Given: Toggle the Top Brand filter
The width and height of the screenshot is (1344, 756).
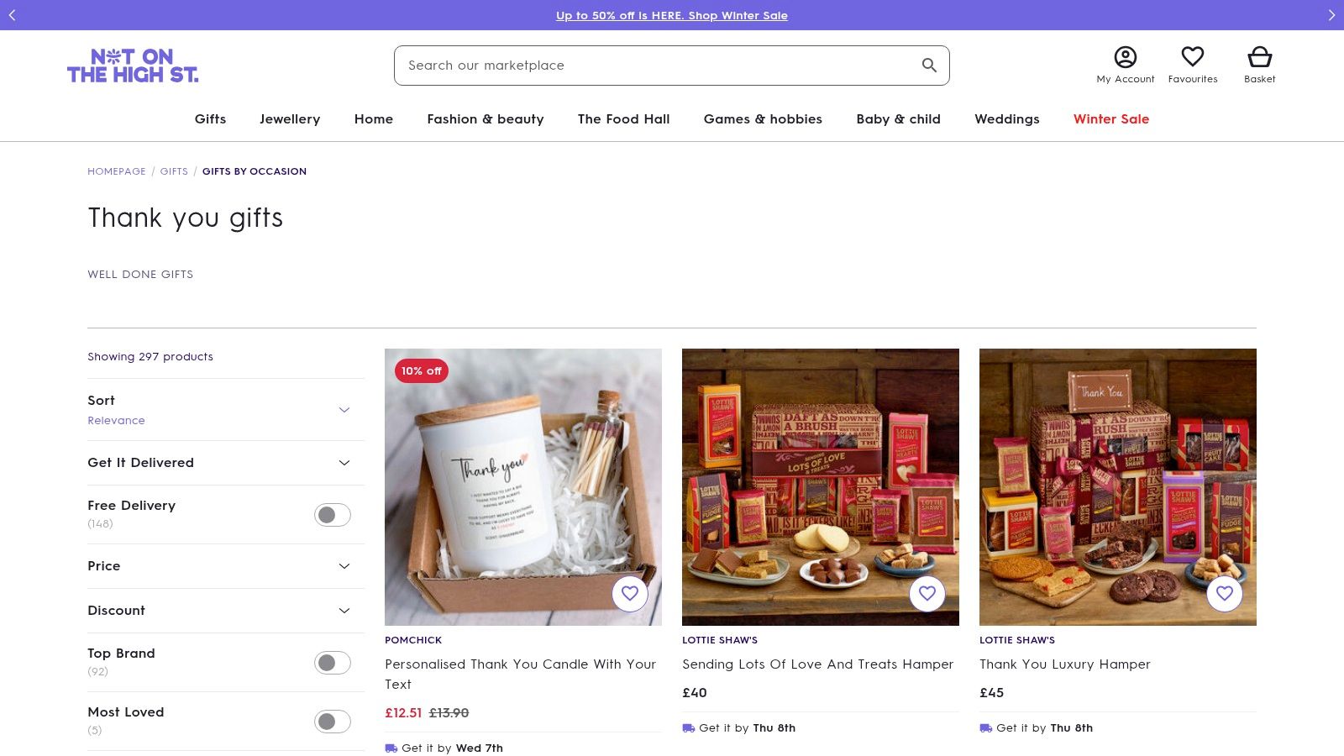Looking at the screenshot, I should pyautogui.click(x=333, y=663).
